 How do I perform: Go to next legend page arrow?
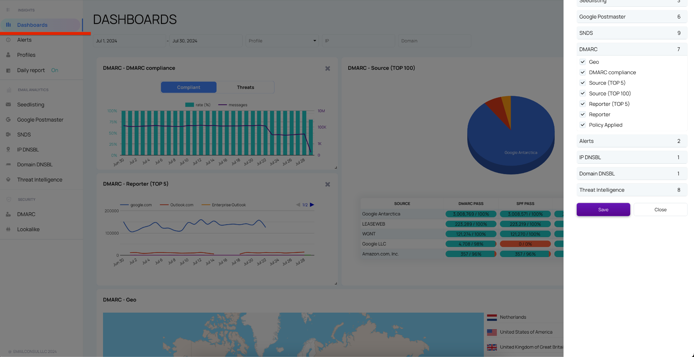click(x=312, y=205)
